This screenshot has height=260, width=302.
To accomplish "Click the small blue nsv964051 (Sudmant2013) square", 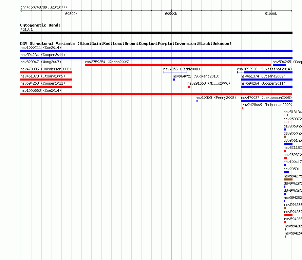I will coord(174,80).
